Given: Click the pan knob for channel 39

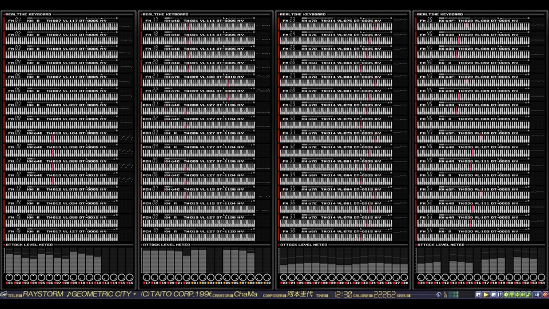Looking at the screenshot, I should click(421, 277).
